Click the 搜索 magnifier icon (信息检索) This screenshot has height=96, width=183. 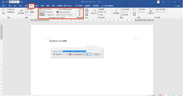[80, 12]
